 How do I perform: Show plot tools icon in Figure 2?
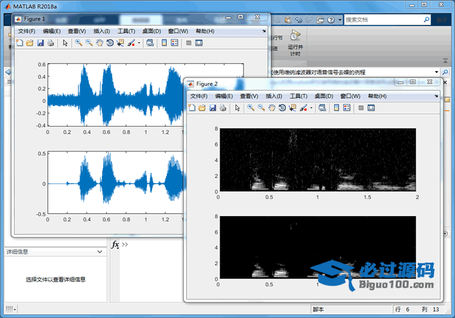pyautogui.click(x=371, y=108)
